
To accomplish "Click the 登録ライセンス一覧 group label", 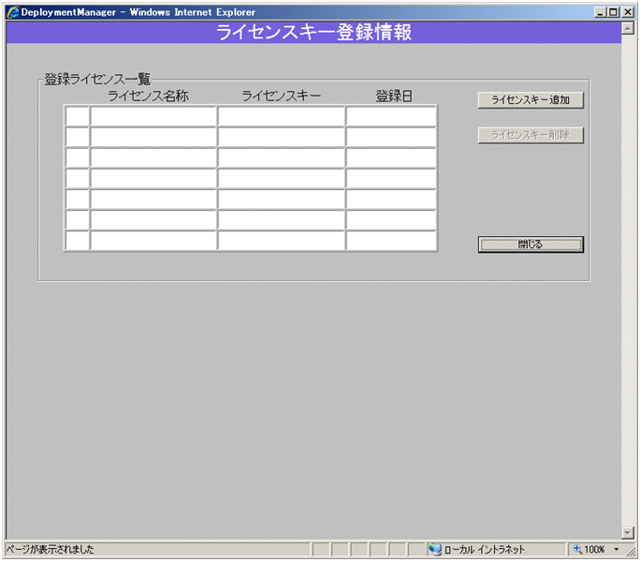I will click(97, 79).
